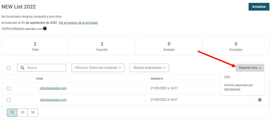The image size is (271, 121).
Task: Tick the select-all contacts checkbox
Action: [8, 68]
